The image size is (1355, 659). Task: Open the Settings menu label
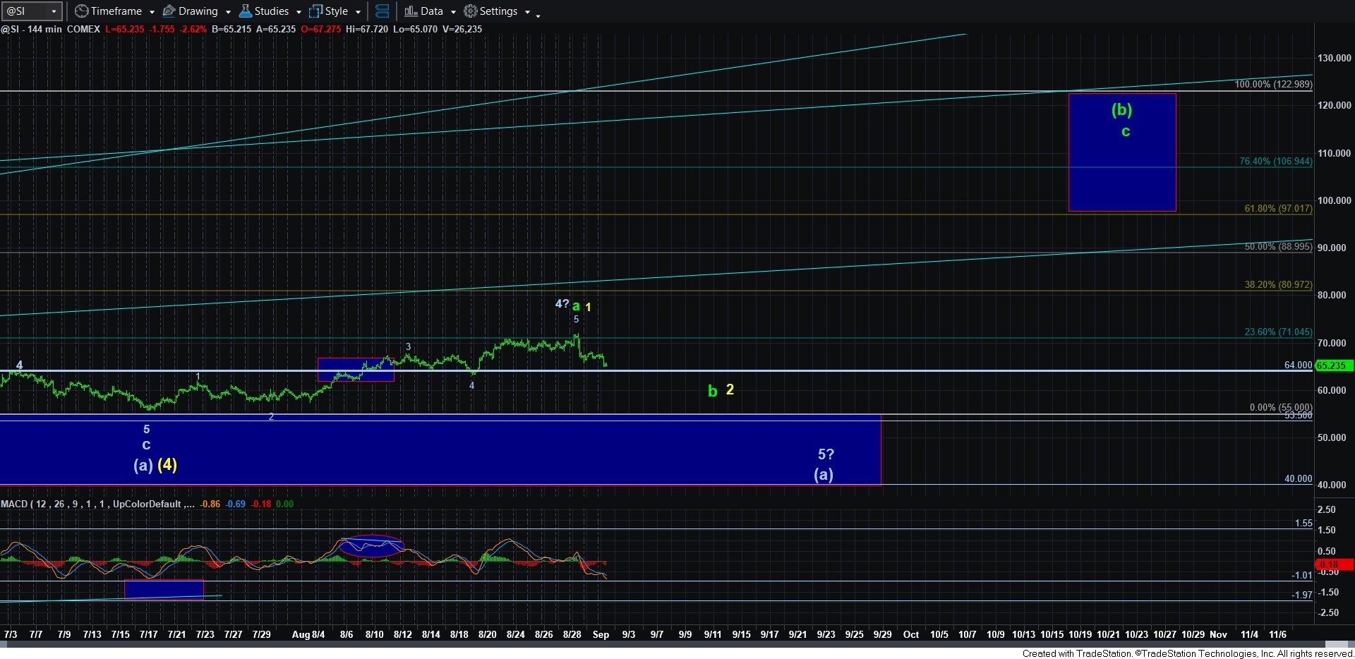tap(498, 11)
